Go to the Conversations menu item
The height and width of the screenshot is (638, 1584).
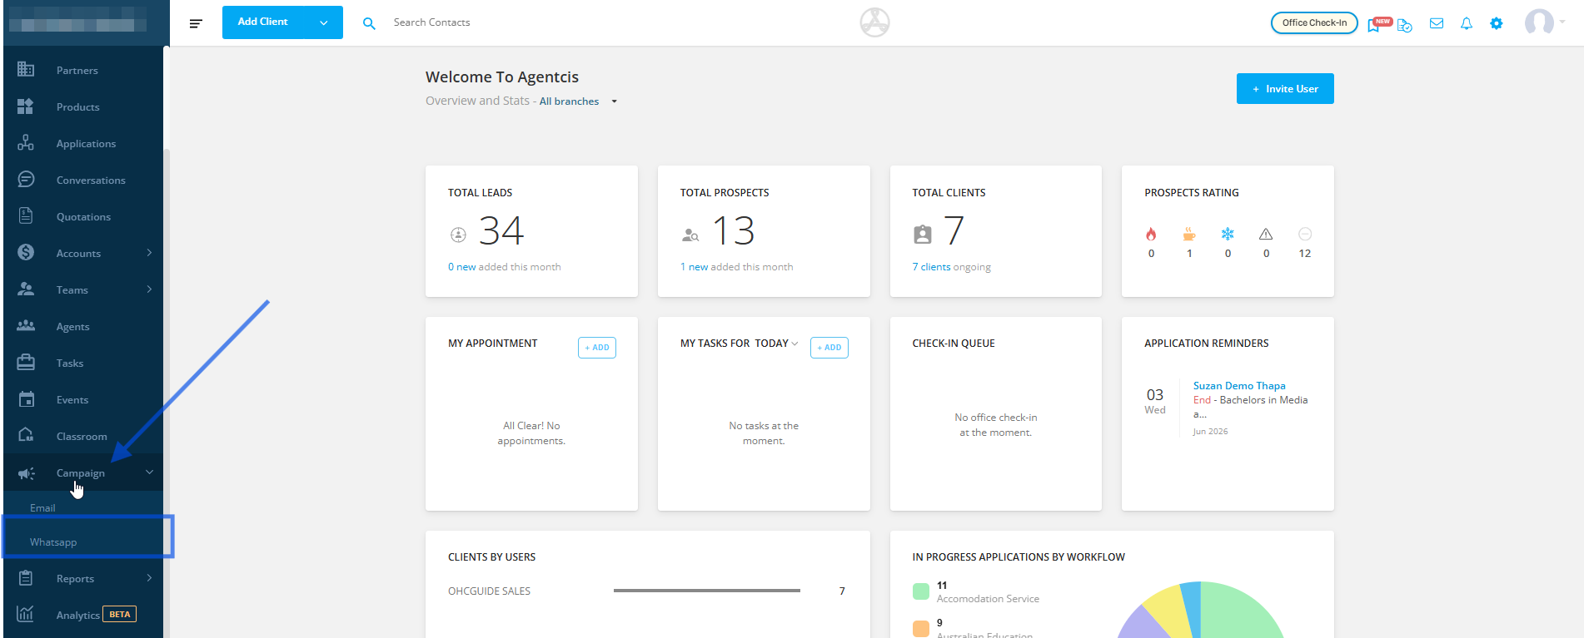91,180
